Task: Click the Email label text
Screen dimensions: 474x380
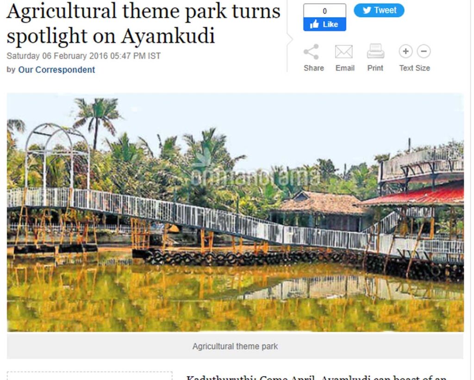Action: tap(345, 68)
